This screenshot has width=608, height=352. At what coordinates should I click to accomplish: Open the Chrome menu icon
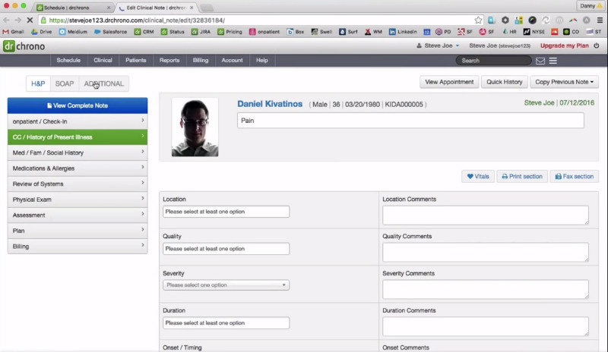[x=597, y=20]
